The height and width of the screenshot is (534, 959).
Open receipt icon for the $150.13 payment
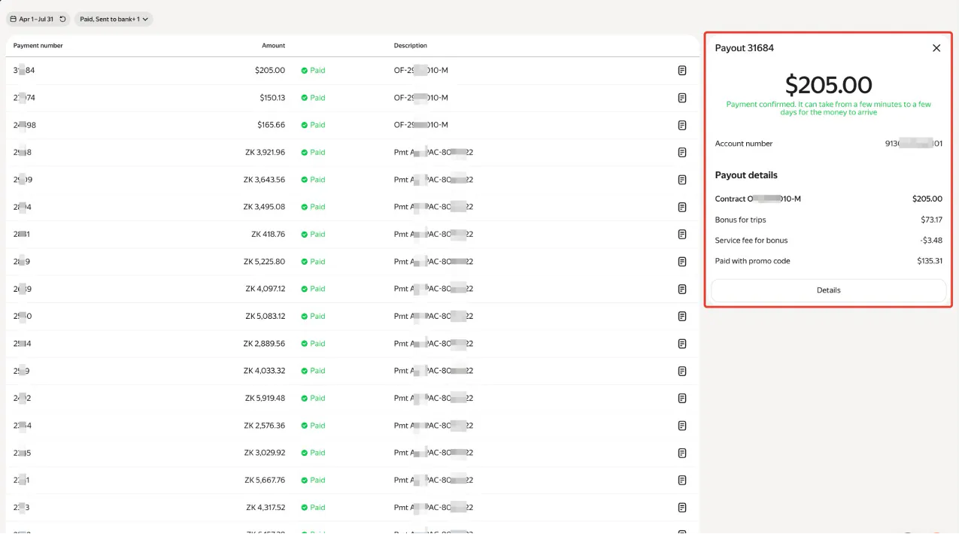tap(682, 98)
